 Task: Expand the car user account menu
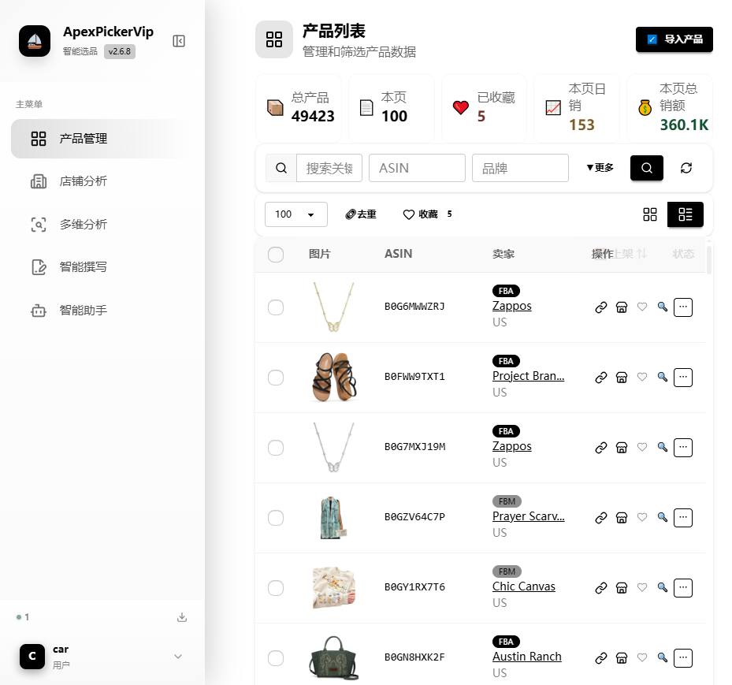[x=178, y=657]
